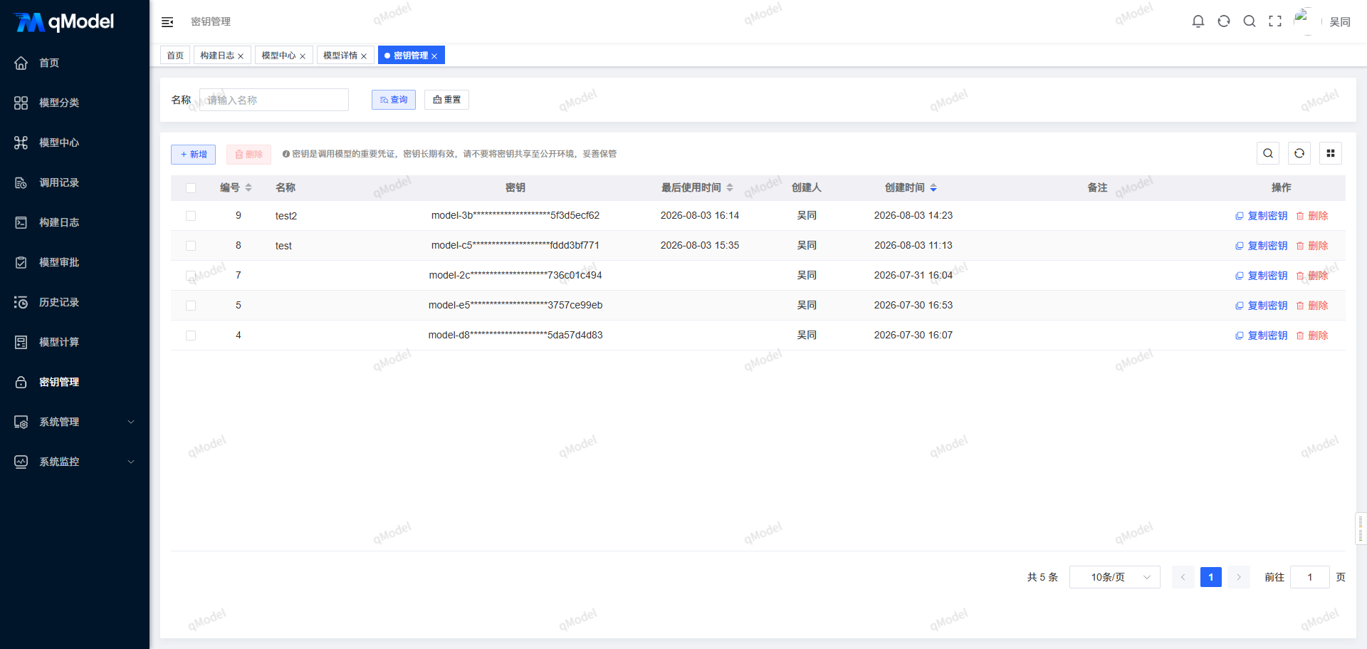Viewport: 1367px width, 649px height.
Task: Copy key model-2c…736c01c494
Action: 1261,276
